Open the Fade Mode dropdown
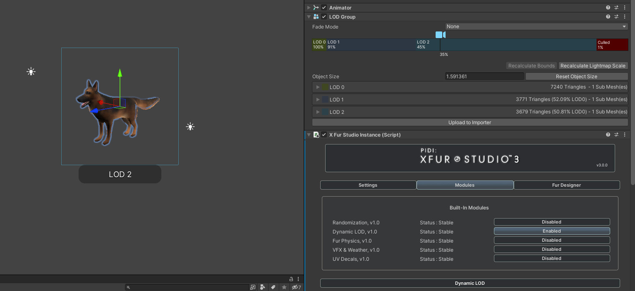The image size is (635, 291). tap(536, 26)
